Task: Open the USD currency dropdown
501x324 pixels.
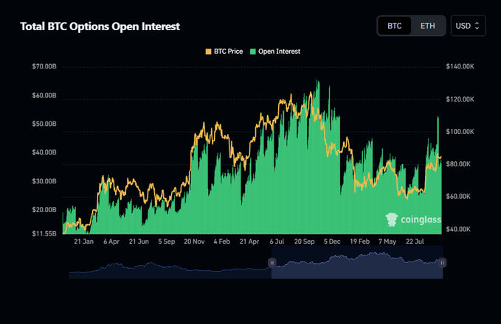Action: 468,26
